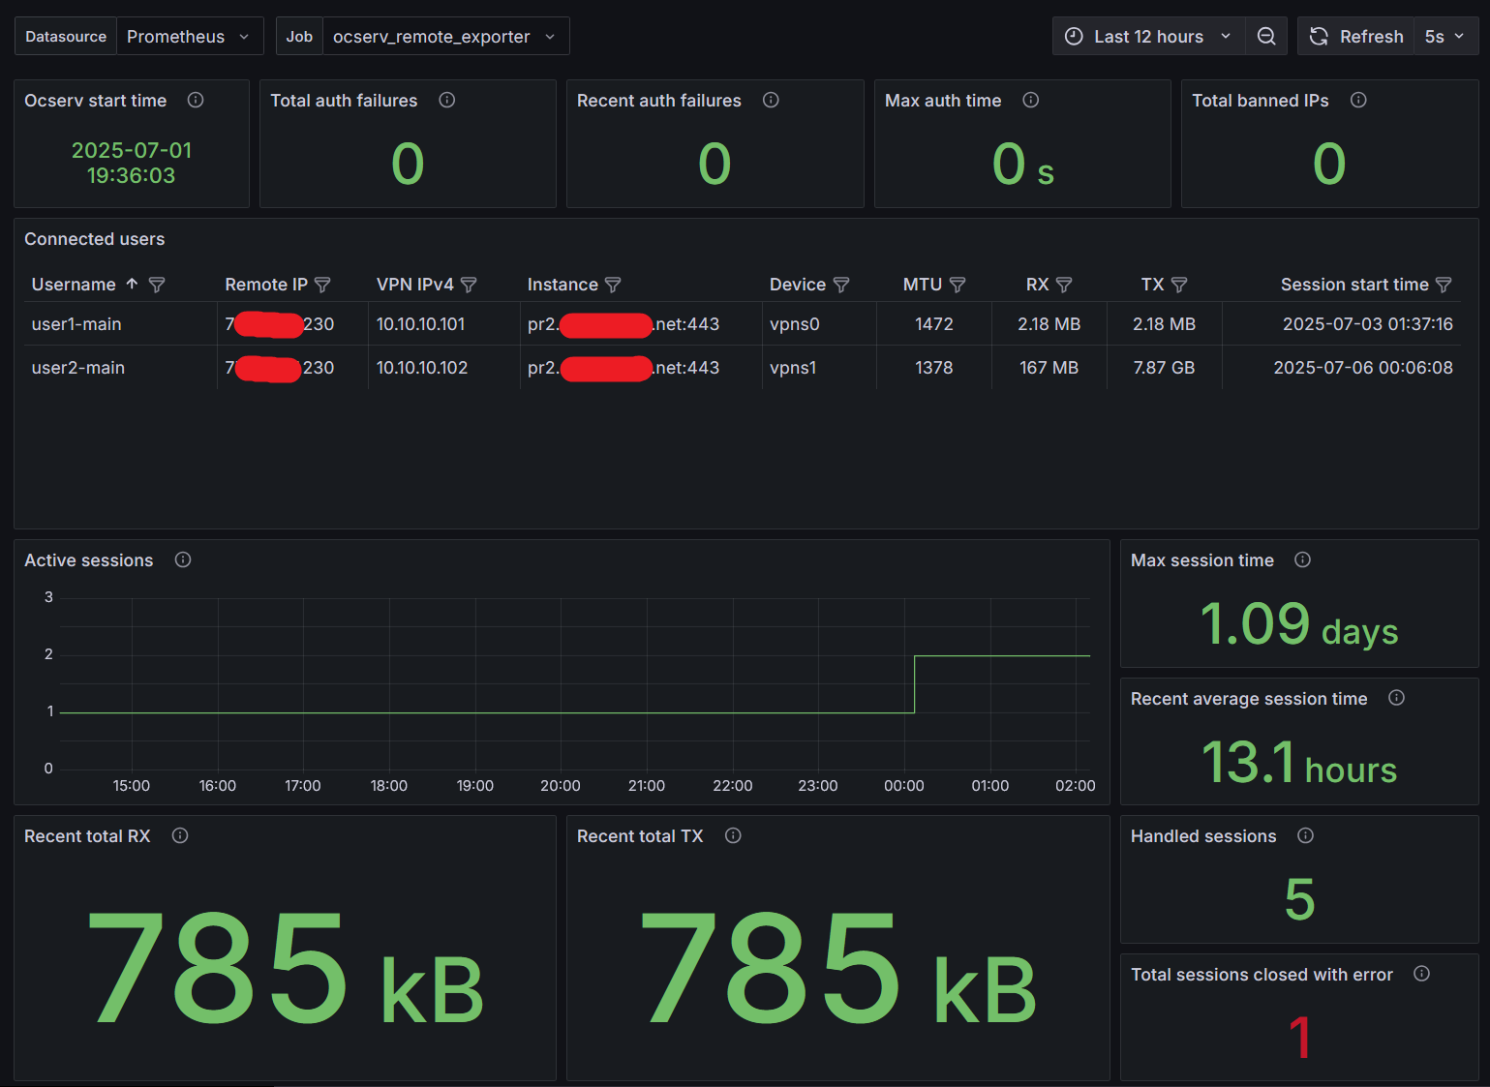The width and height of the screenshot is (1490, 1087).
Task: Select the user2-main table row cell
Action: (x=78, y=368)
